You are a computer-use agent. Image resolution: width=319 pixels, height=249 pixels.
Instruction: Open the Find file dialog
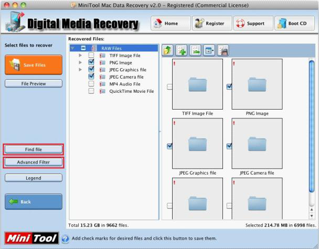[34, 149]
